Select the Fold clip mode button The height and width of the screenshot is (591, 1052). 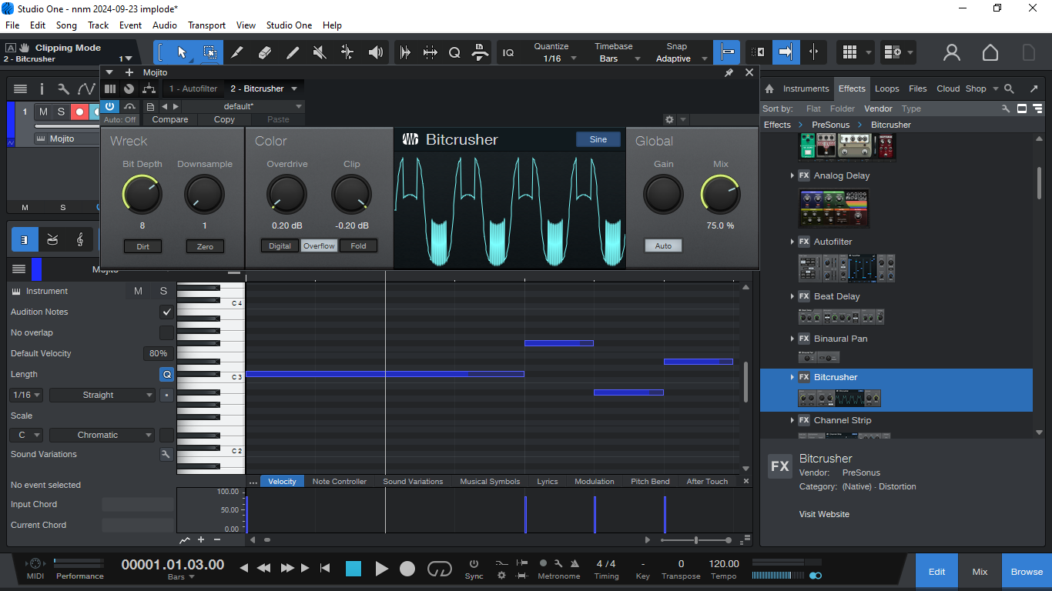click(x=358, y=246)
